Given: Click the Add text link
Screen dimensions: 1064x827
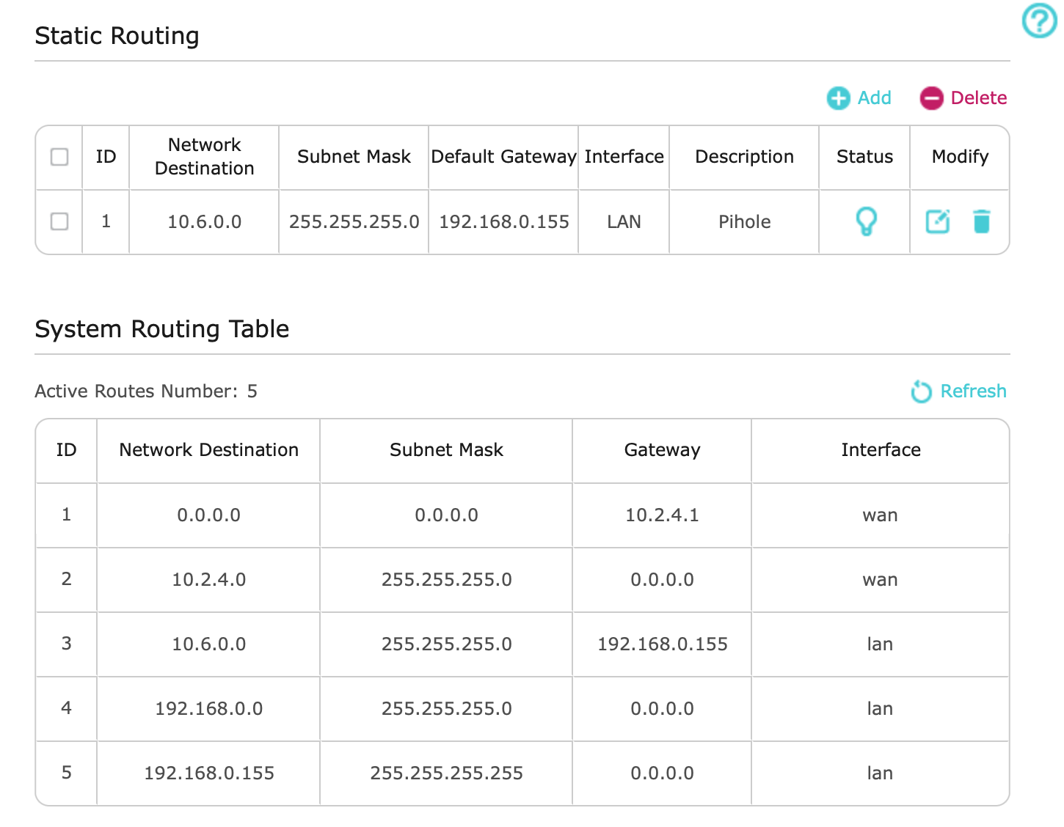Looking at the screenshot, I should [874, 98].
